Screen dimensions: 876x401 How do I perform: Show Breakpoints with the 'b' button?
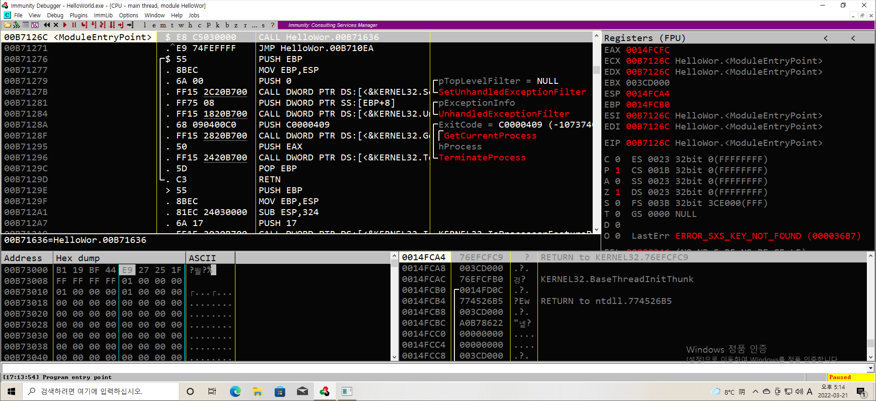tap(227, 25)
